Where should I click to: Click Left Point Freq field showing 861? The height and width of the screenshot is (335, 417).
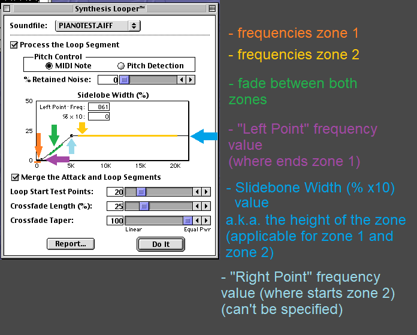pyautogui.click(x=99, y=107)
